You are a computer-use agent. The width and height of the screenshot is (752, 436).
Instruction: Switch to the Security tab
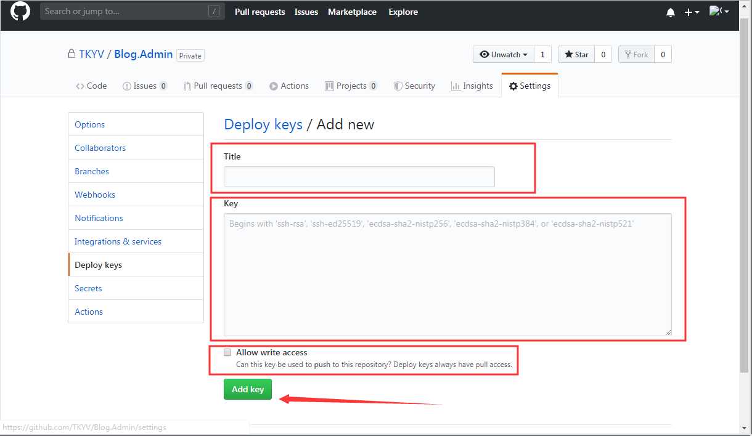coord(415,86)
